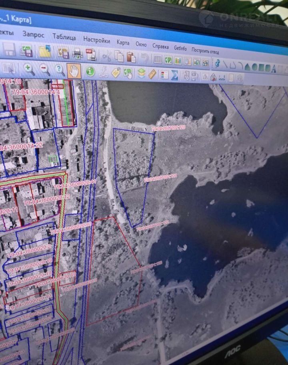Click the Print icon
Viewport: 288px width, 365px height.
[77, 53]
